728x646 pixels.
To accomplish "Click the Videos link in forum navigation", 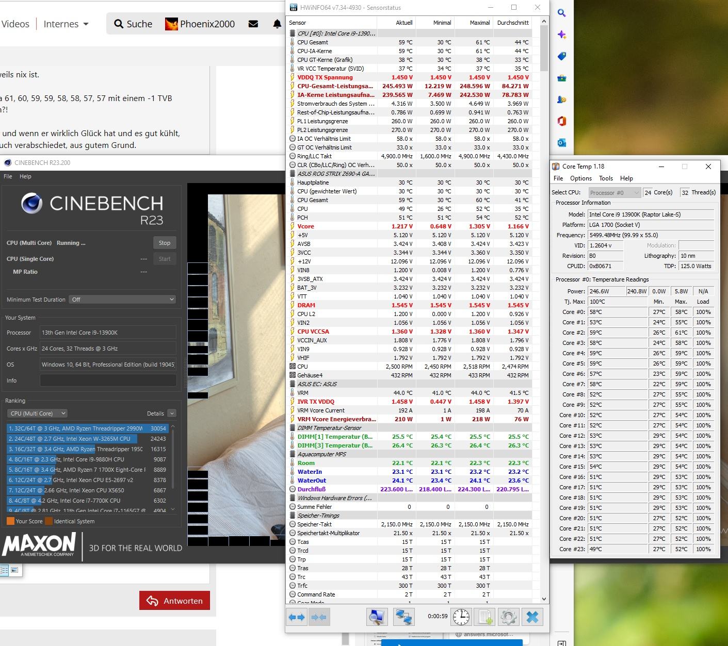I will (x=15, y=24).
